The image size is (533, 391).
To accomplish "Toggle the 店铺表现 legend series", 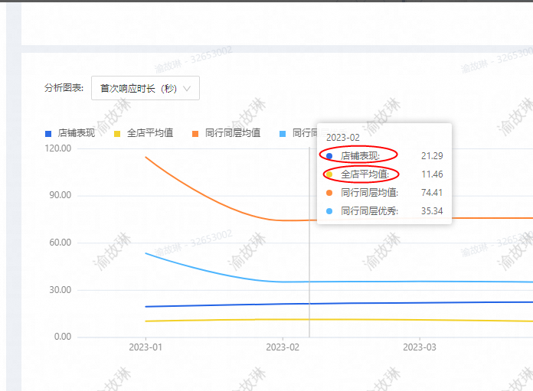I will [x=70, y=133].
